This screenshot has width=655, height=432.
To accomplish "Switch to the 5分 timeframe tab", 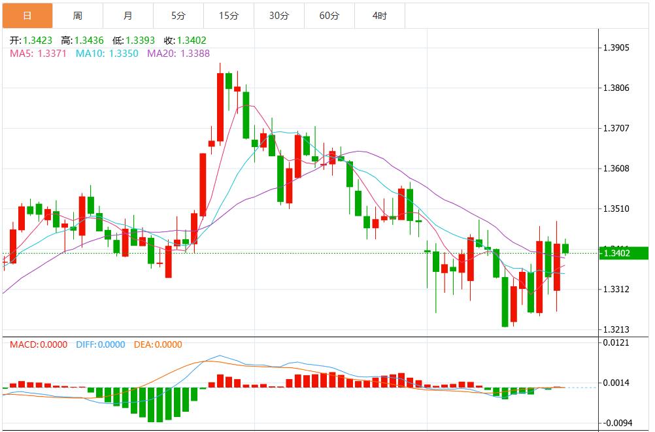I will pyautogui.click(x=178, y=16).
